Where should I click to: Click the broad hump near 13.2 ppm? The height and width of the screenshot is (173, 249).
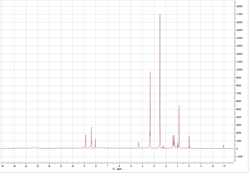coord(35,148)
